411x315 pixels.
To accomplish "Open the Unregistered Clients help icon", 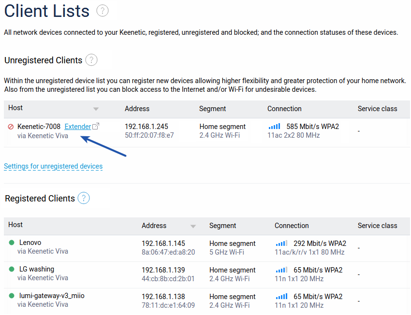I will pos(91,60).
